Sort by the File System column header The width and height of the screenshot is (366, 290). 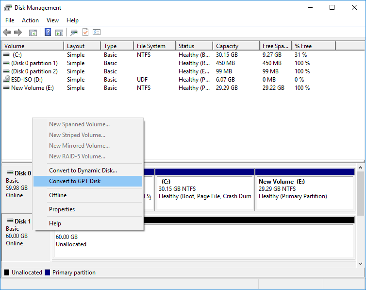[x=155, y=46]
